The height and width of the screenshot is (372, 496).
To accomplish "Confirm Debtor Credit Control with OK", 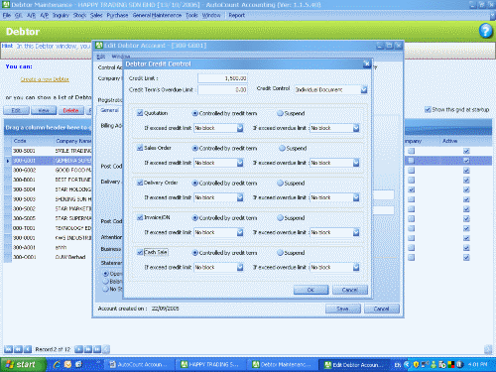I will [310, 290].
